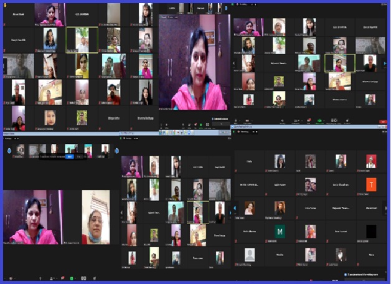Tick the waiting room notification checkbox
Screen dimensions: 391x284
point(346,273)
